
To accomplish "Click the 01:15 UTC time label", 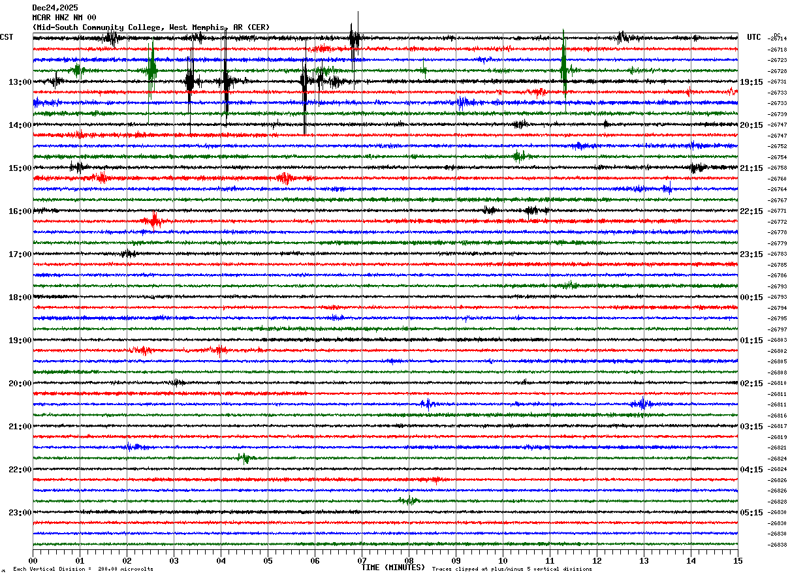I will pos(751,341).
